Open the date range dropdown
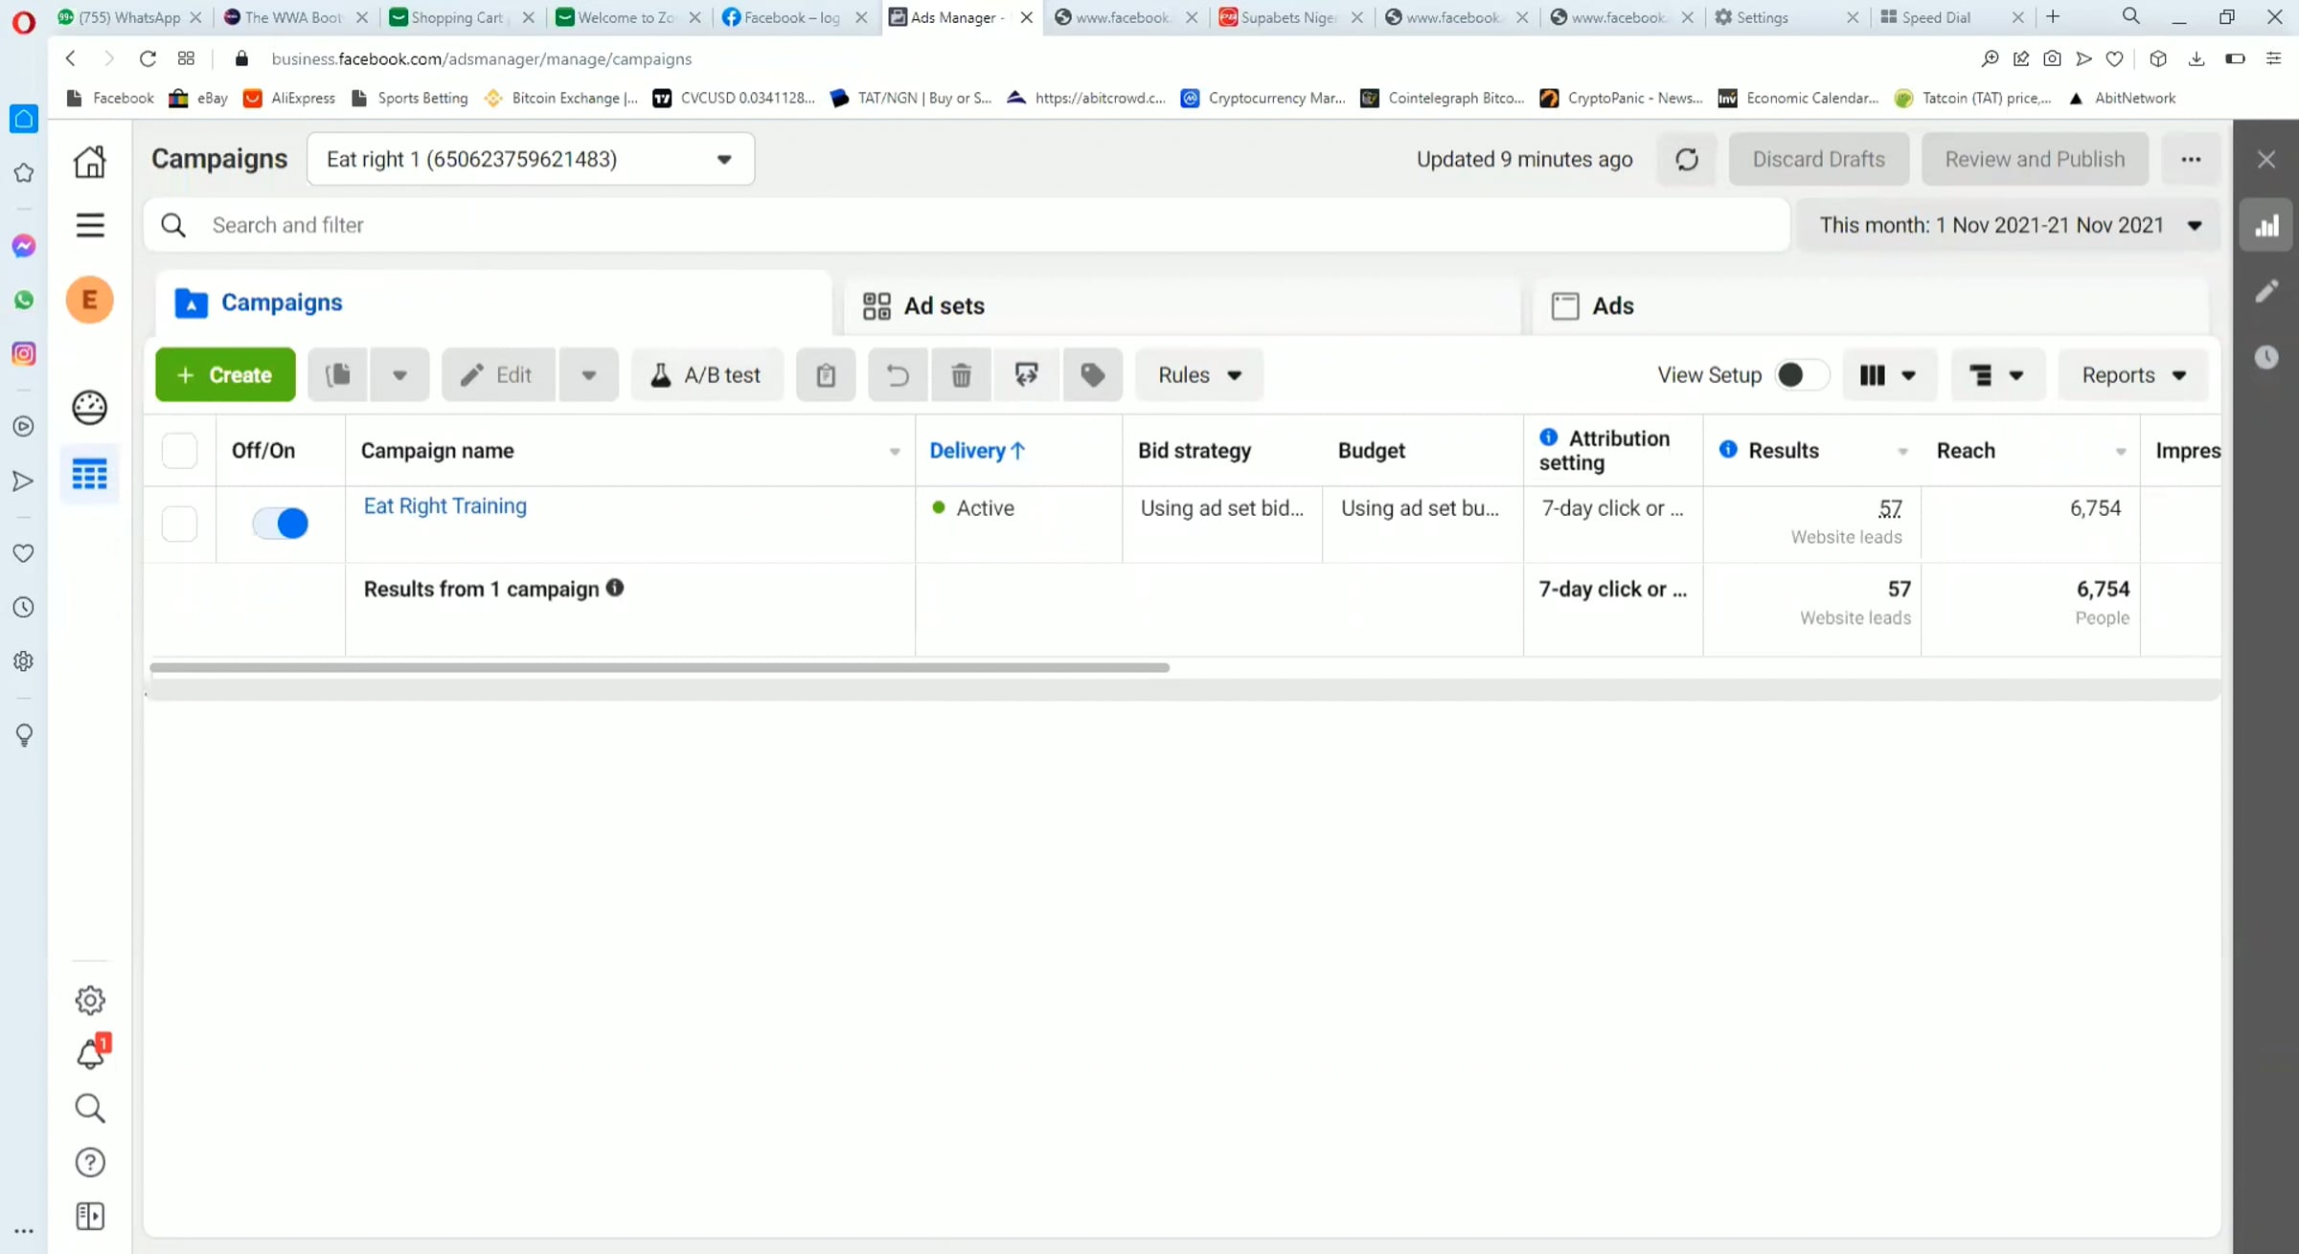The height and width of the screenshot is (1254, 2299). (x=2009, y=225)
